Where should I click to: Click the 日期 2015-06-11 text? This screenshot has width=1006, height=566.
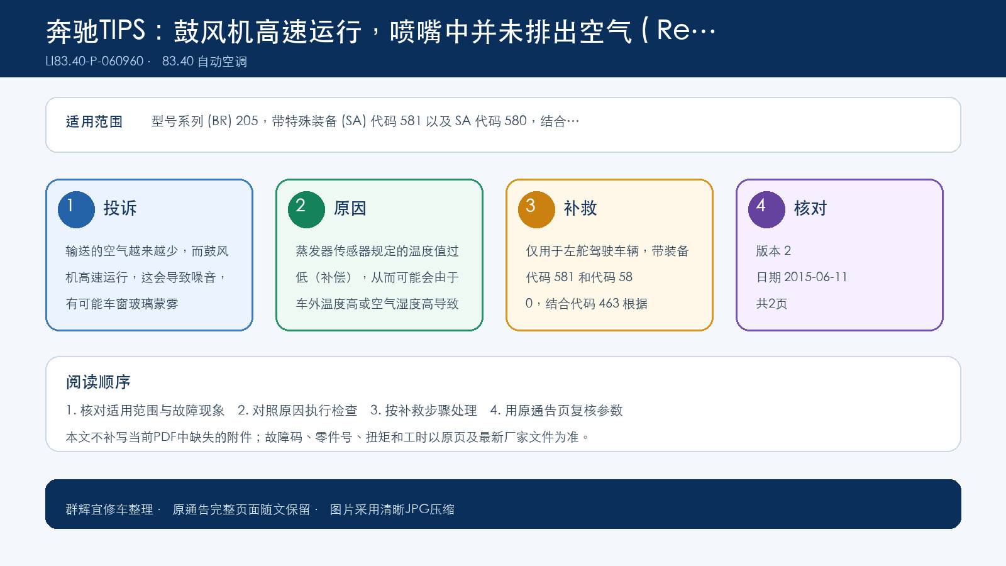[802, 277]
